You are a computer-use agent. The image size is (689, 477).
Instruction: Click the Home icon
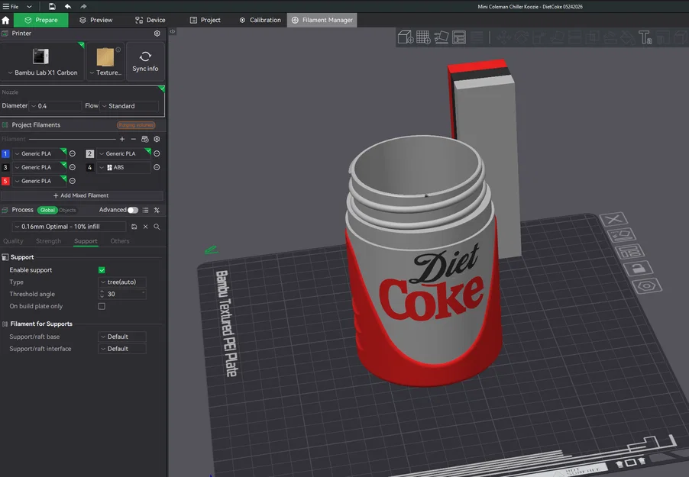point(5,20)
